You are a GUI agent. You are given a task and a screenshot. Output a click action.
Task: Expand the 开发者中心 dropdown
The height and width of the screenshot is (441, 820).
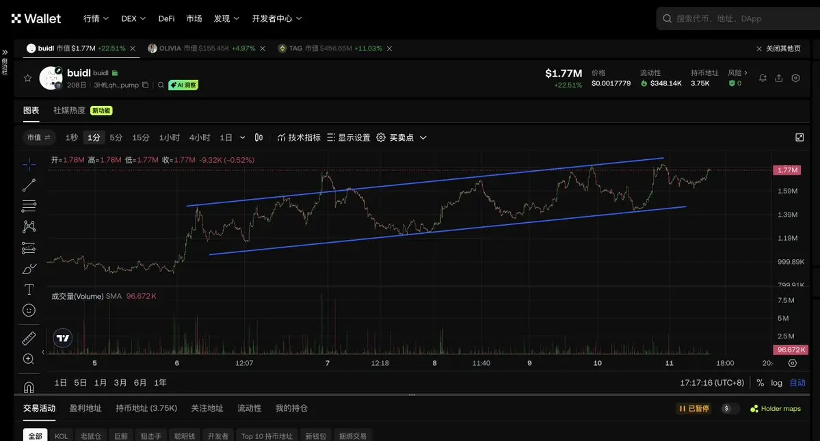pos(277,19)
